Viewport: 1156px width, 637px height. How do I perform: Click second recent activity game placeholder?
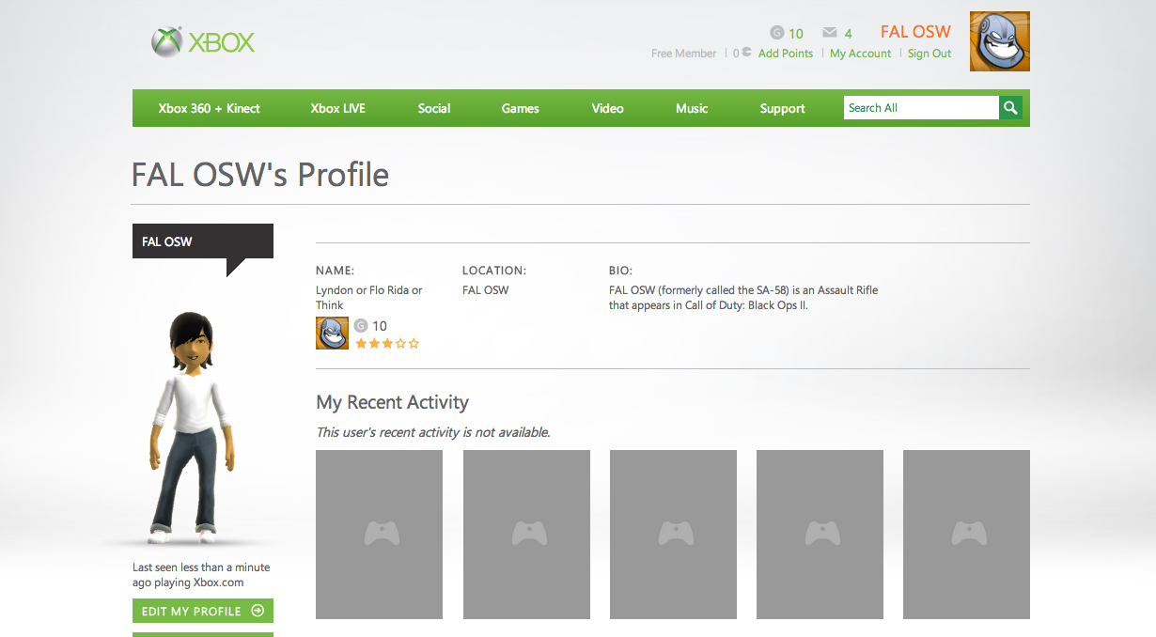pyautogui.click(x=526, y=535)
